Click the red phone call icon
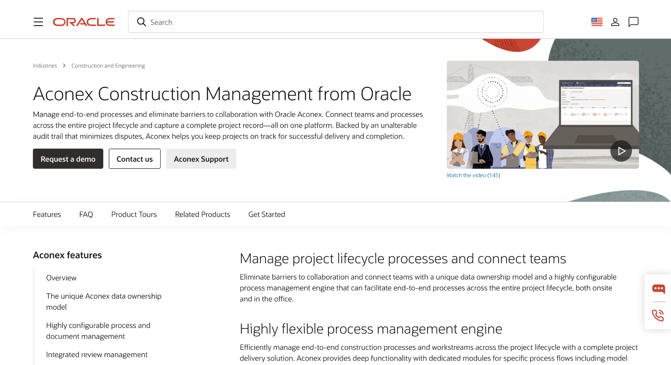Screen dimensions: 671x365 tap(658, 315)
